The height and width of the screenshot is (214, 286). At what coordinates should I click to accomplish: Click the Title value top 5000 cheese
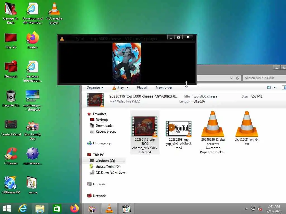(x=205, y=96)
